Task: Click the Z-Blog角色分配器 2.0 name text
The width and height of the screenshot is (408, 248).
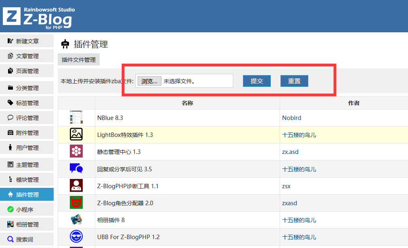Action: pyautogui.click(x=125, y=203)
